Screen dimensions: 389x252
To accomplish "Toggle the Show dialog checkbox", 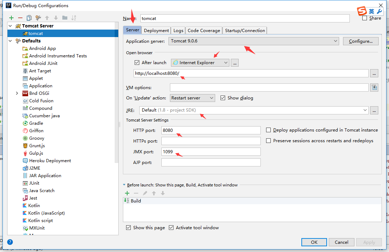I will pyautogui.click(x=223, y=98).
